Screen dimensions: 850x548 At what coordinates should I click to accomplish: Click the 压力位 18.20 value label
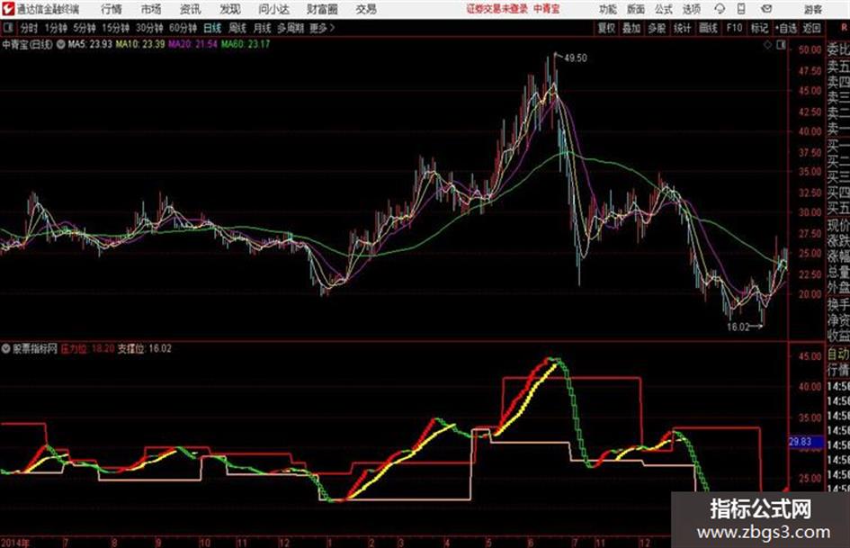88,348
